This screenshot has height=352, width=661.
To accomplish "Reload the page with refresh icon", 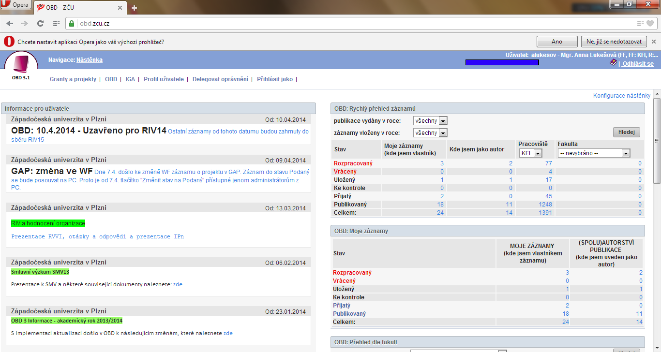I will point(41,23).
